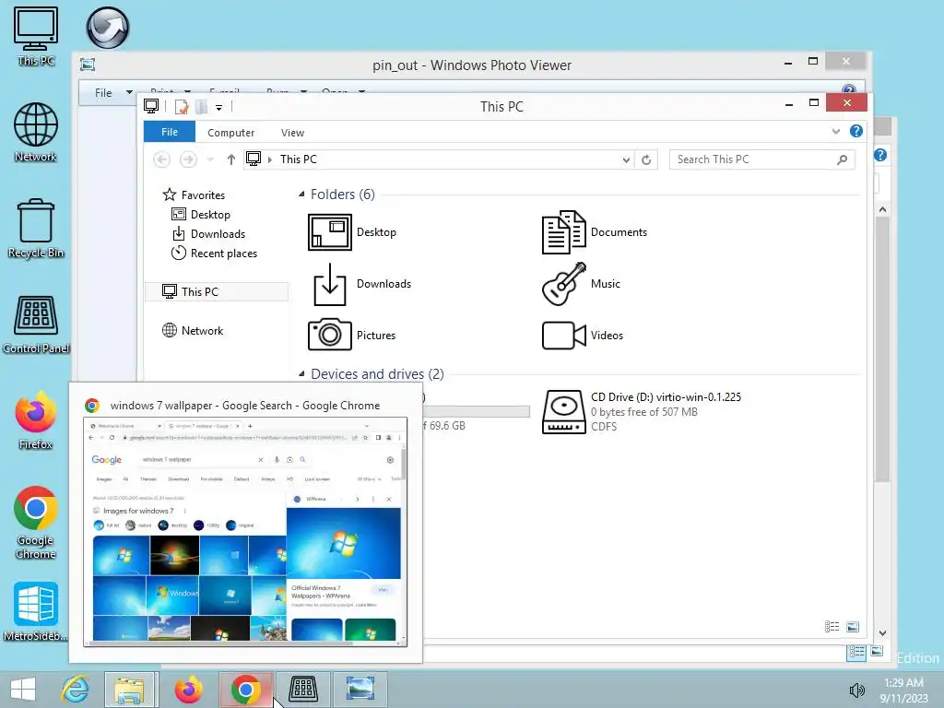The width and height of the screenshot is (944, 708).
Task: Open the Documents folder icon
Action: click(563, 232)
